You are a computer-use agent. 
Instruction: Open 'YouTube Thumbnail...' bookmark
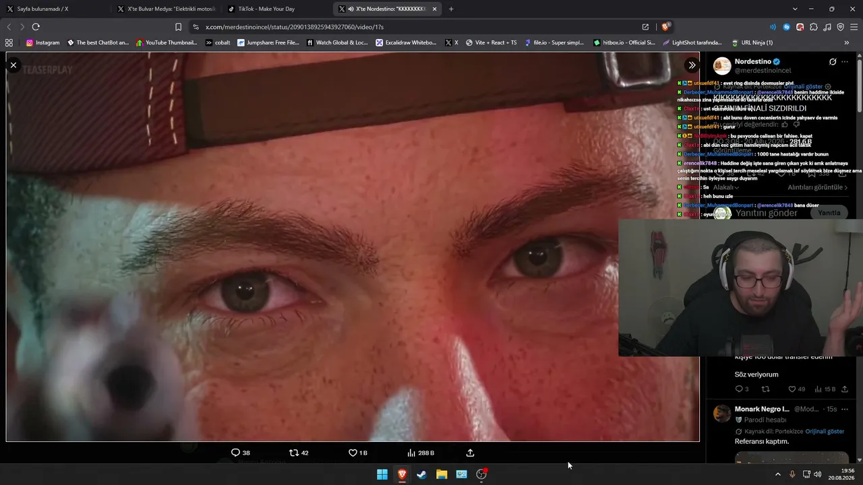(167, 42)
